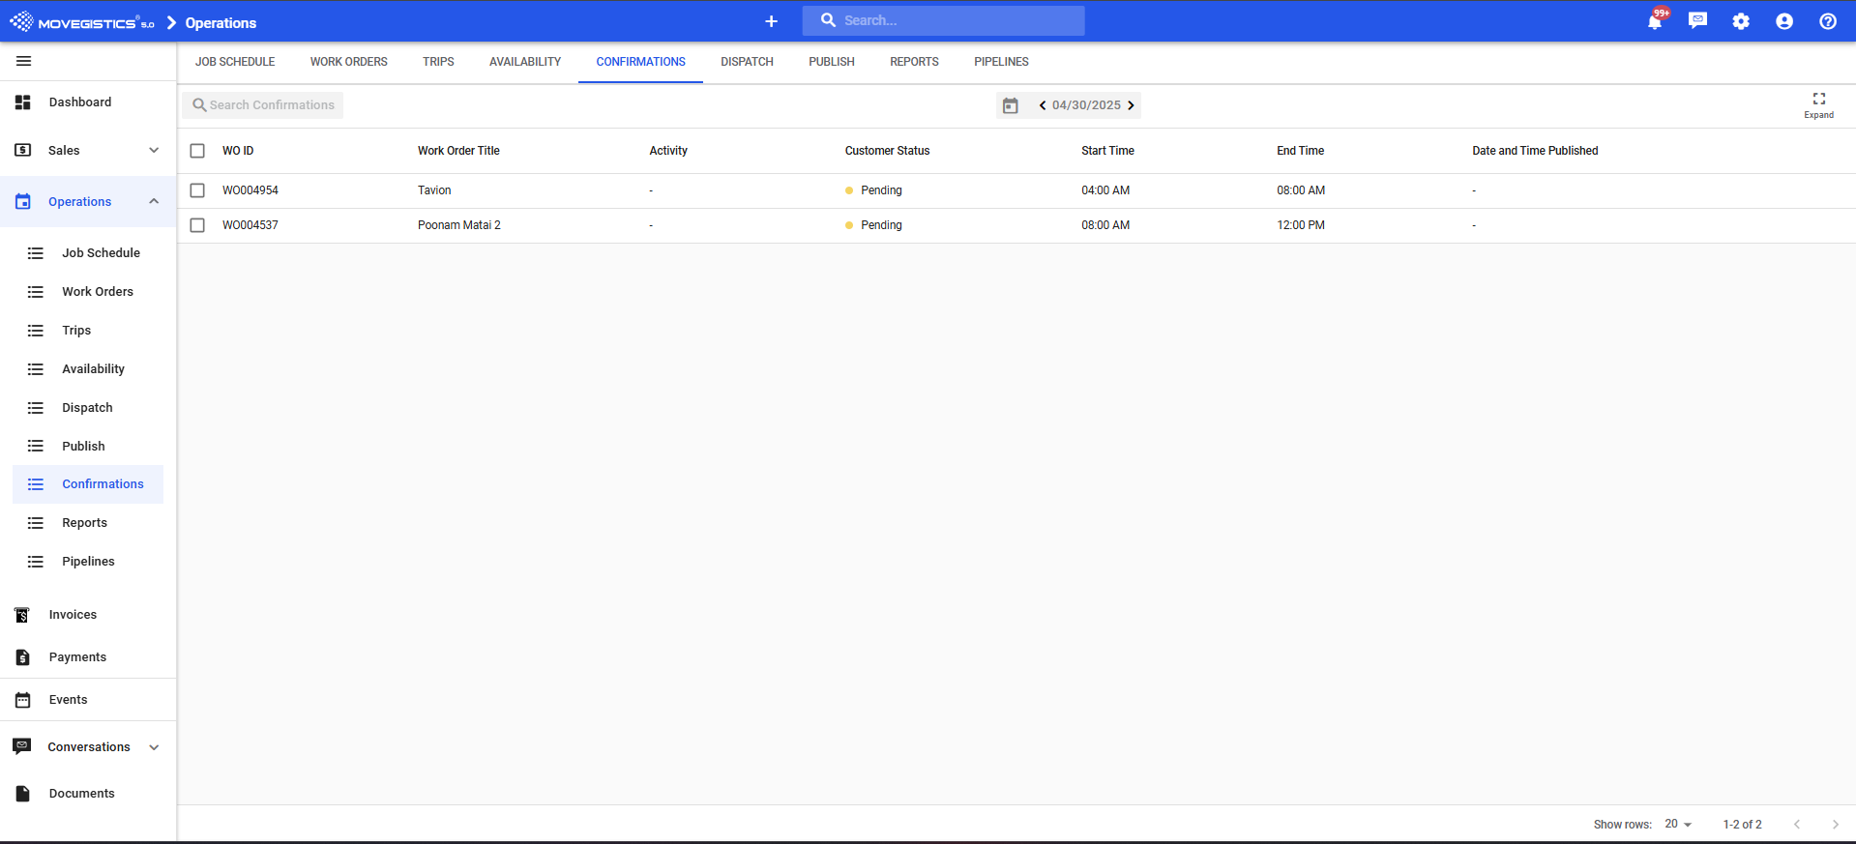This screenshot has width=1856, height=844.
Task: Select the checkbox for WO004954
Action: click(197, 190)
